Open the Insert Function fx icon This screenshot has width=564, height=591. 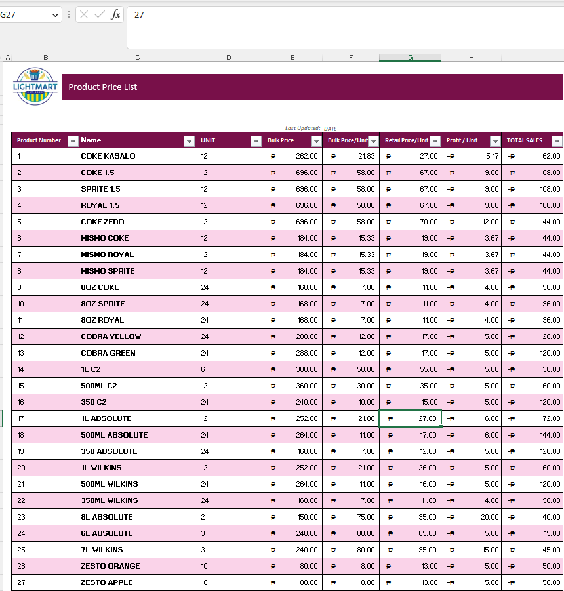(x=115, y=14)
